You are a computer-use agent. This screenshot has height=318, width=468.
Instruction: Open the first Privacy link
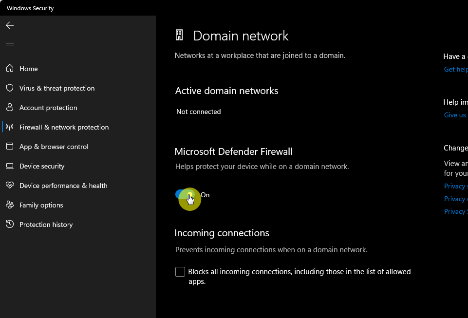coord(456,186)
